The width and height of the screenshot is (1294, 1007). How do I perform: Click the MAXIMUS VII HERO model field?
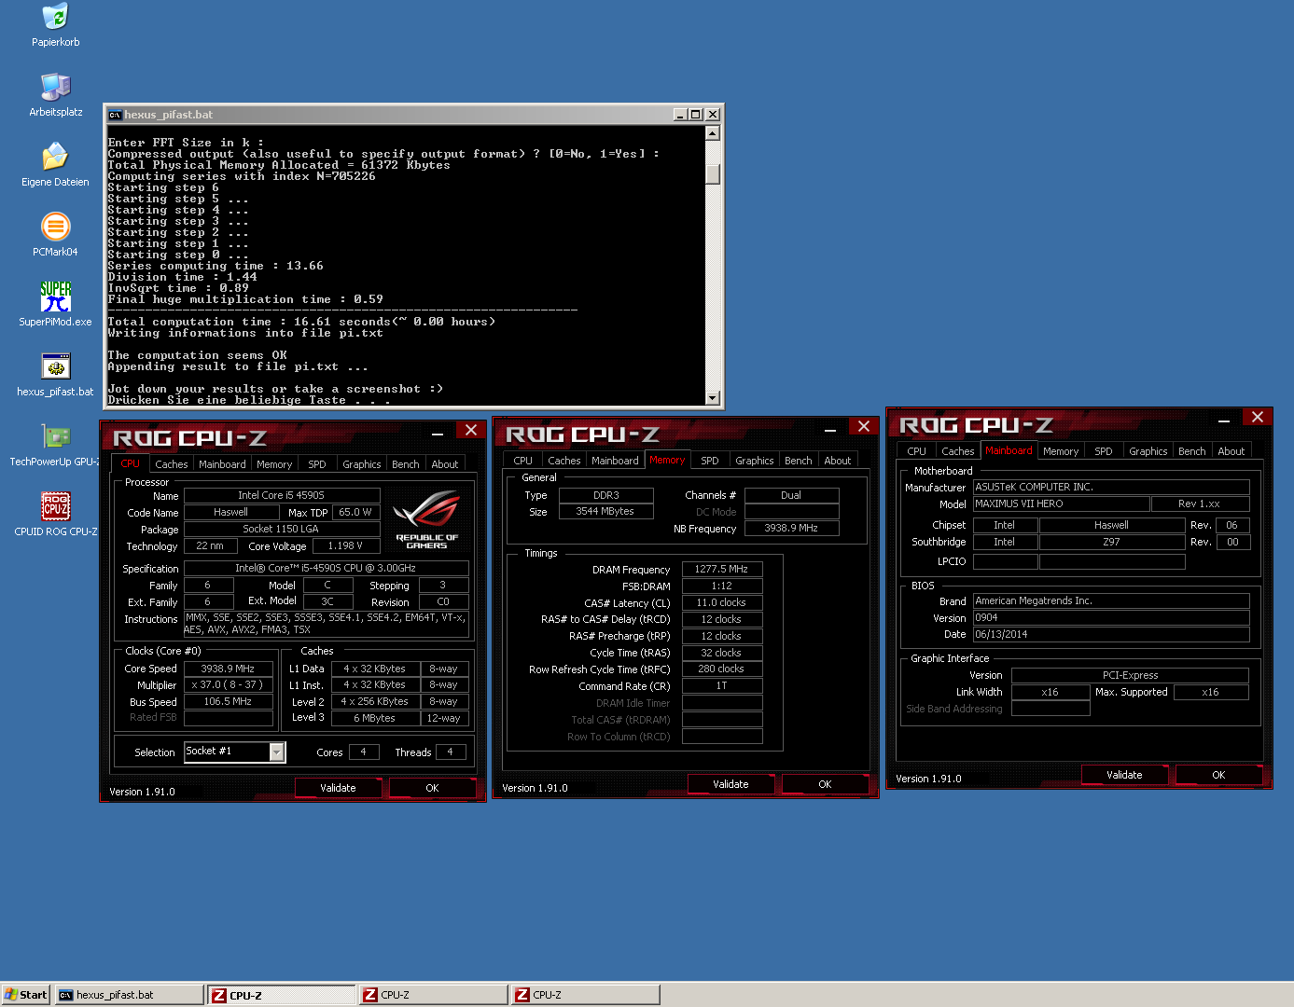(x=1061, y=504)
